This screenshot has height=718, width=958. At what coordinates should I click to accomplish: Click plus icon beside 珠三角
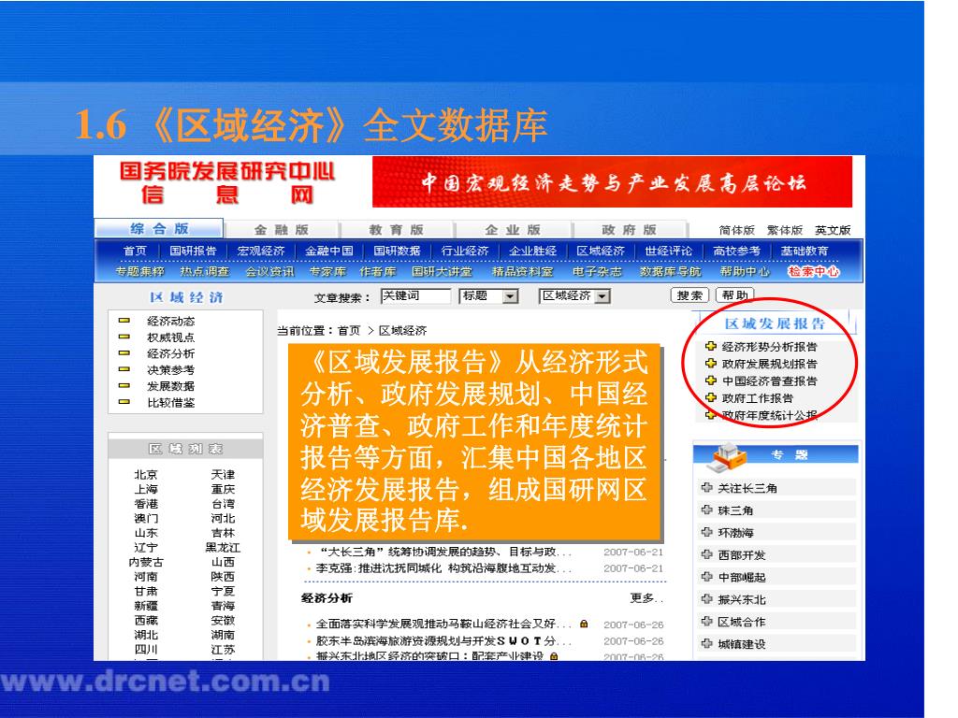pyautogui.click(x=707, y=510)
